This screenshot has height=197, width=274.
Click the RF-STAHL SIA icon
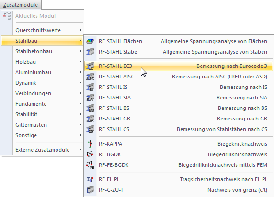[90, 98]
